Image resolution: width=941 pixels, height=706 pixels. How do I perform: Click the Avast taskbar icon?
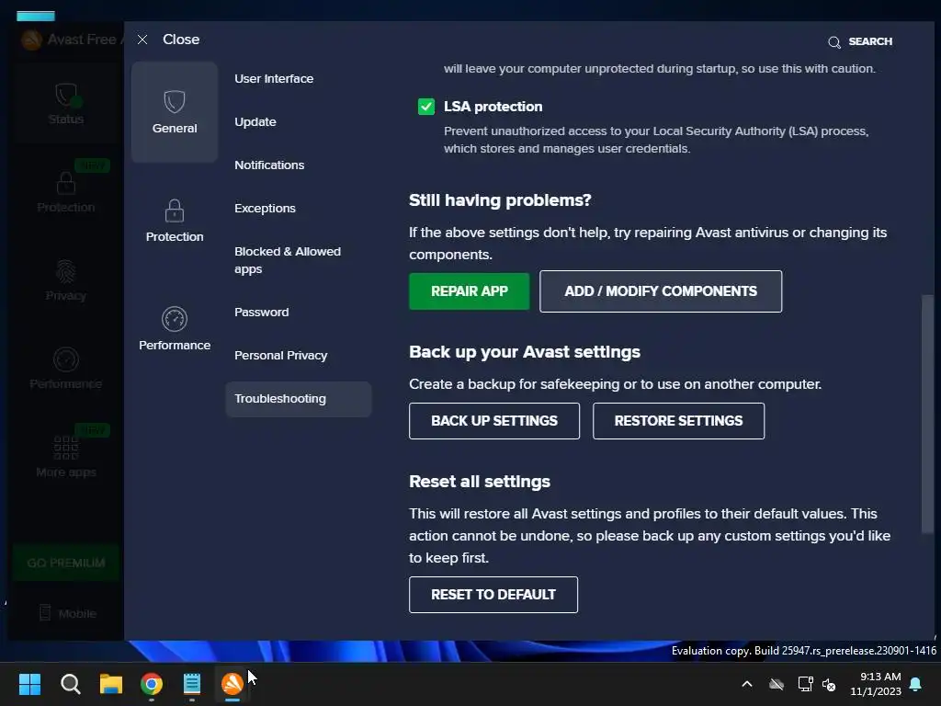pos(232,684)
